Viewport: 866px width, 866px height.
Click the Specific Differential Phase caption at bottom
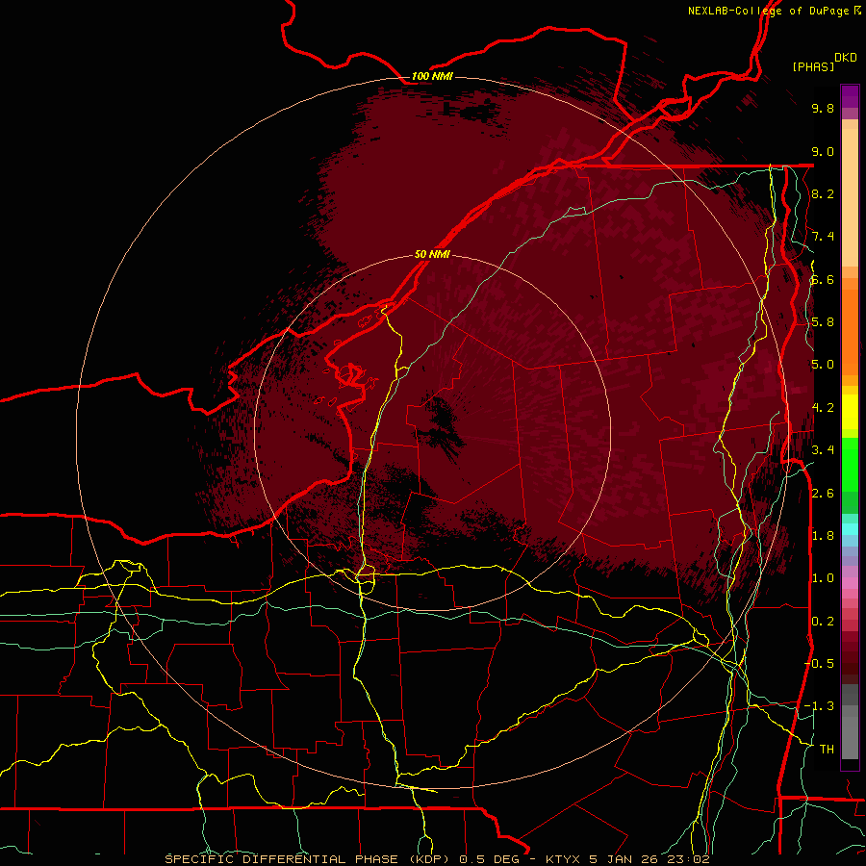point(436,859)
